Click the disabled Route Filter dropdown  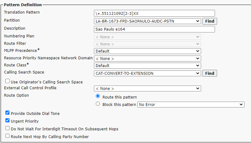(x=147, y=44)
